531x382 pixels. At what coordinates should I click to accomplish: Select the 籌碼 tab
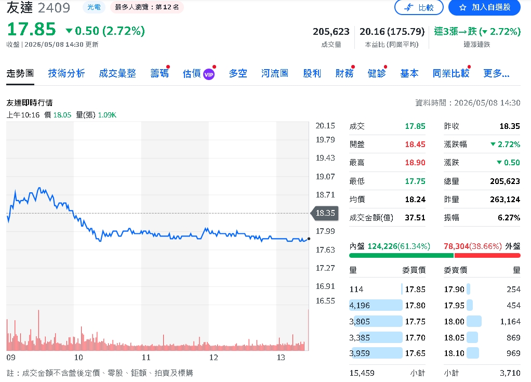[160, 73]
